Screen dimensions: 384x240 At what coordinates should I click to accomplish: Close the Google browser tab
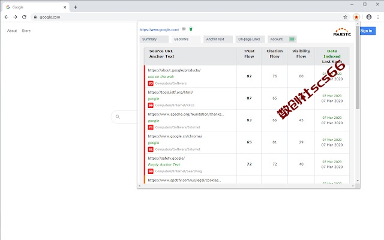pyautogui.click(x=65, y=7)
